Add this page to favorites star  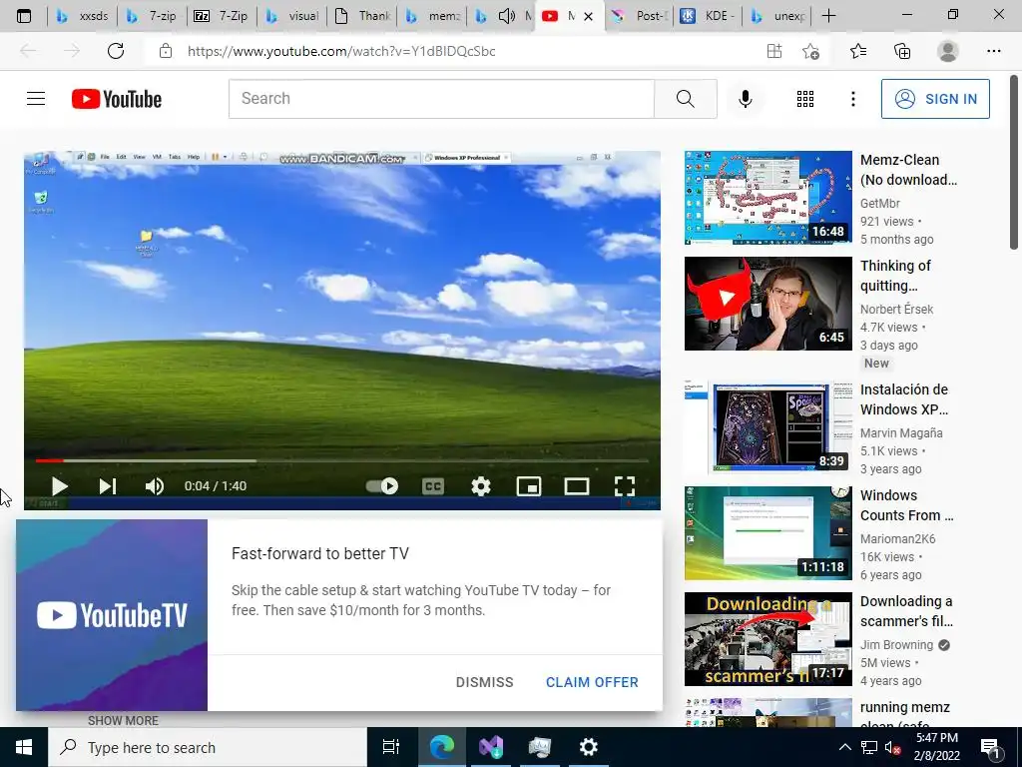click(810, 51)
